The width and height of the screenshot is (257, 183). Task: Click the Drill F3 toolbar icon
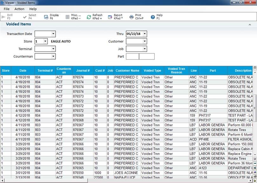3,17
